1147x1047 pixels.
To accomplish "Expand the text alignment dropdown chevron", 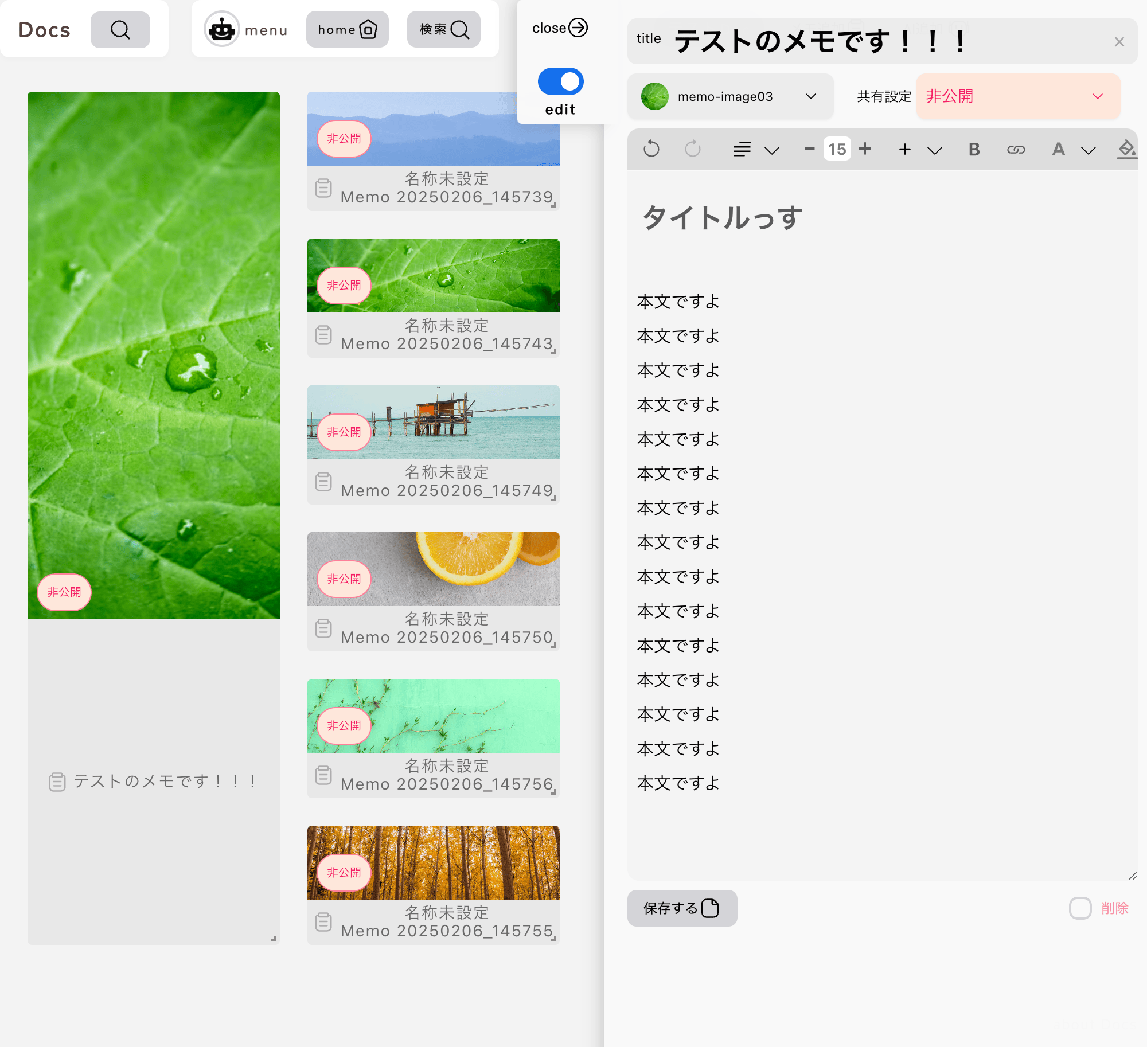I will (772, 150).
